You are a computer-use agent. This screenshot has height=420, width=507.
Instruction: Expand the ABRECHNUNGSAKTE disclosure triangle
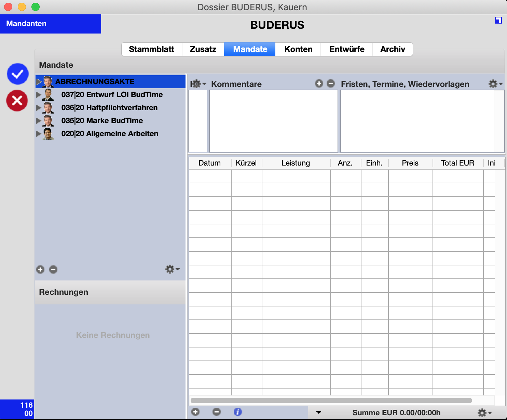coord(39,82)
